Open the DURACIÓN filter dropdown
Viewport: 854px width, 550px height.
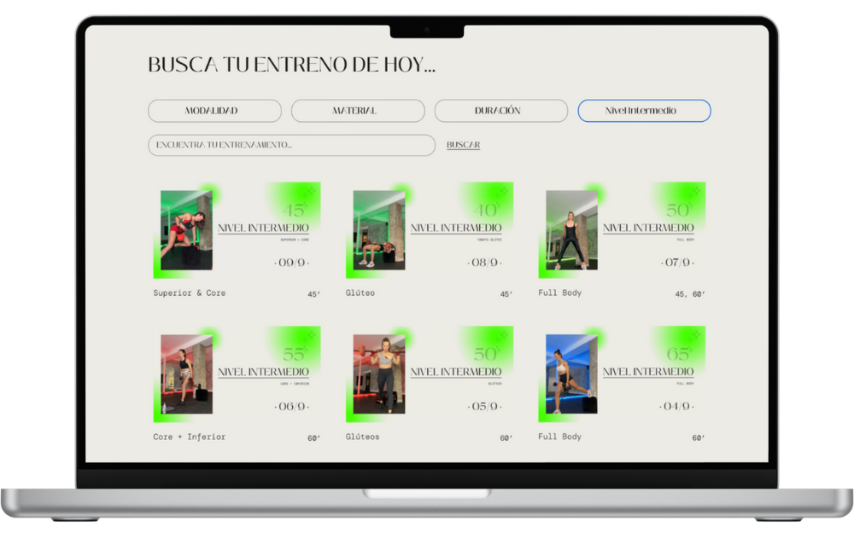500,111
